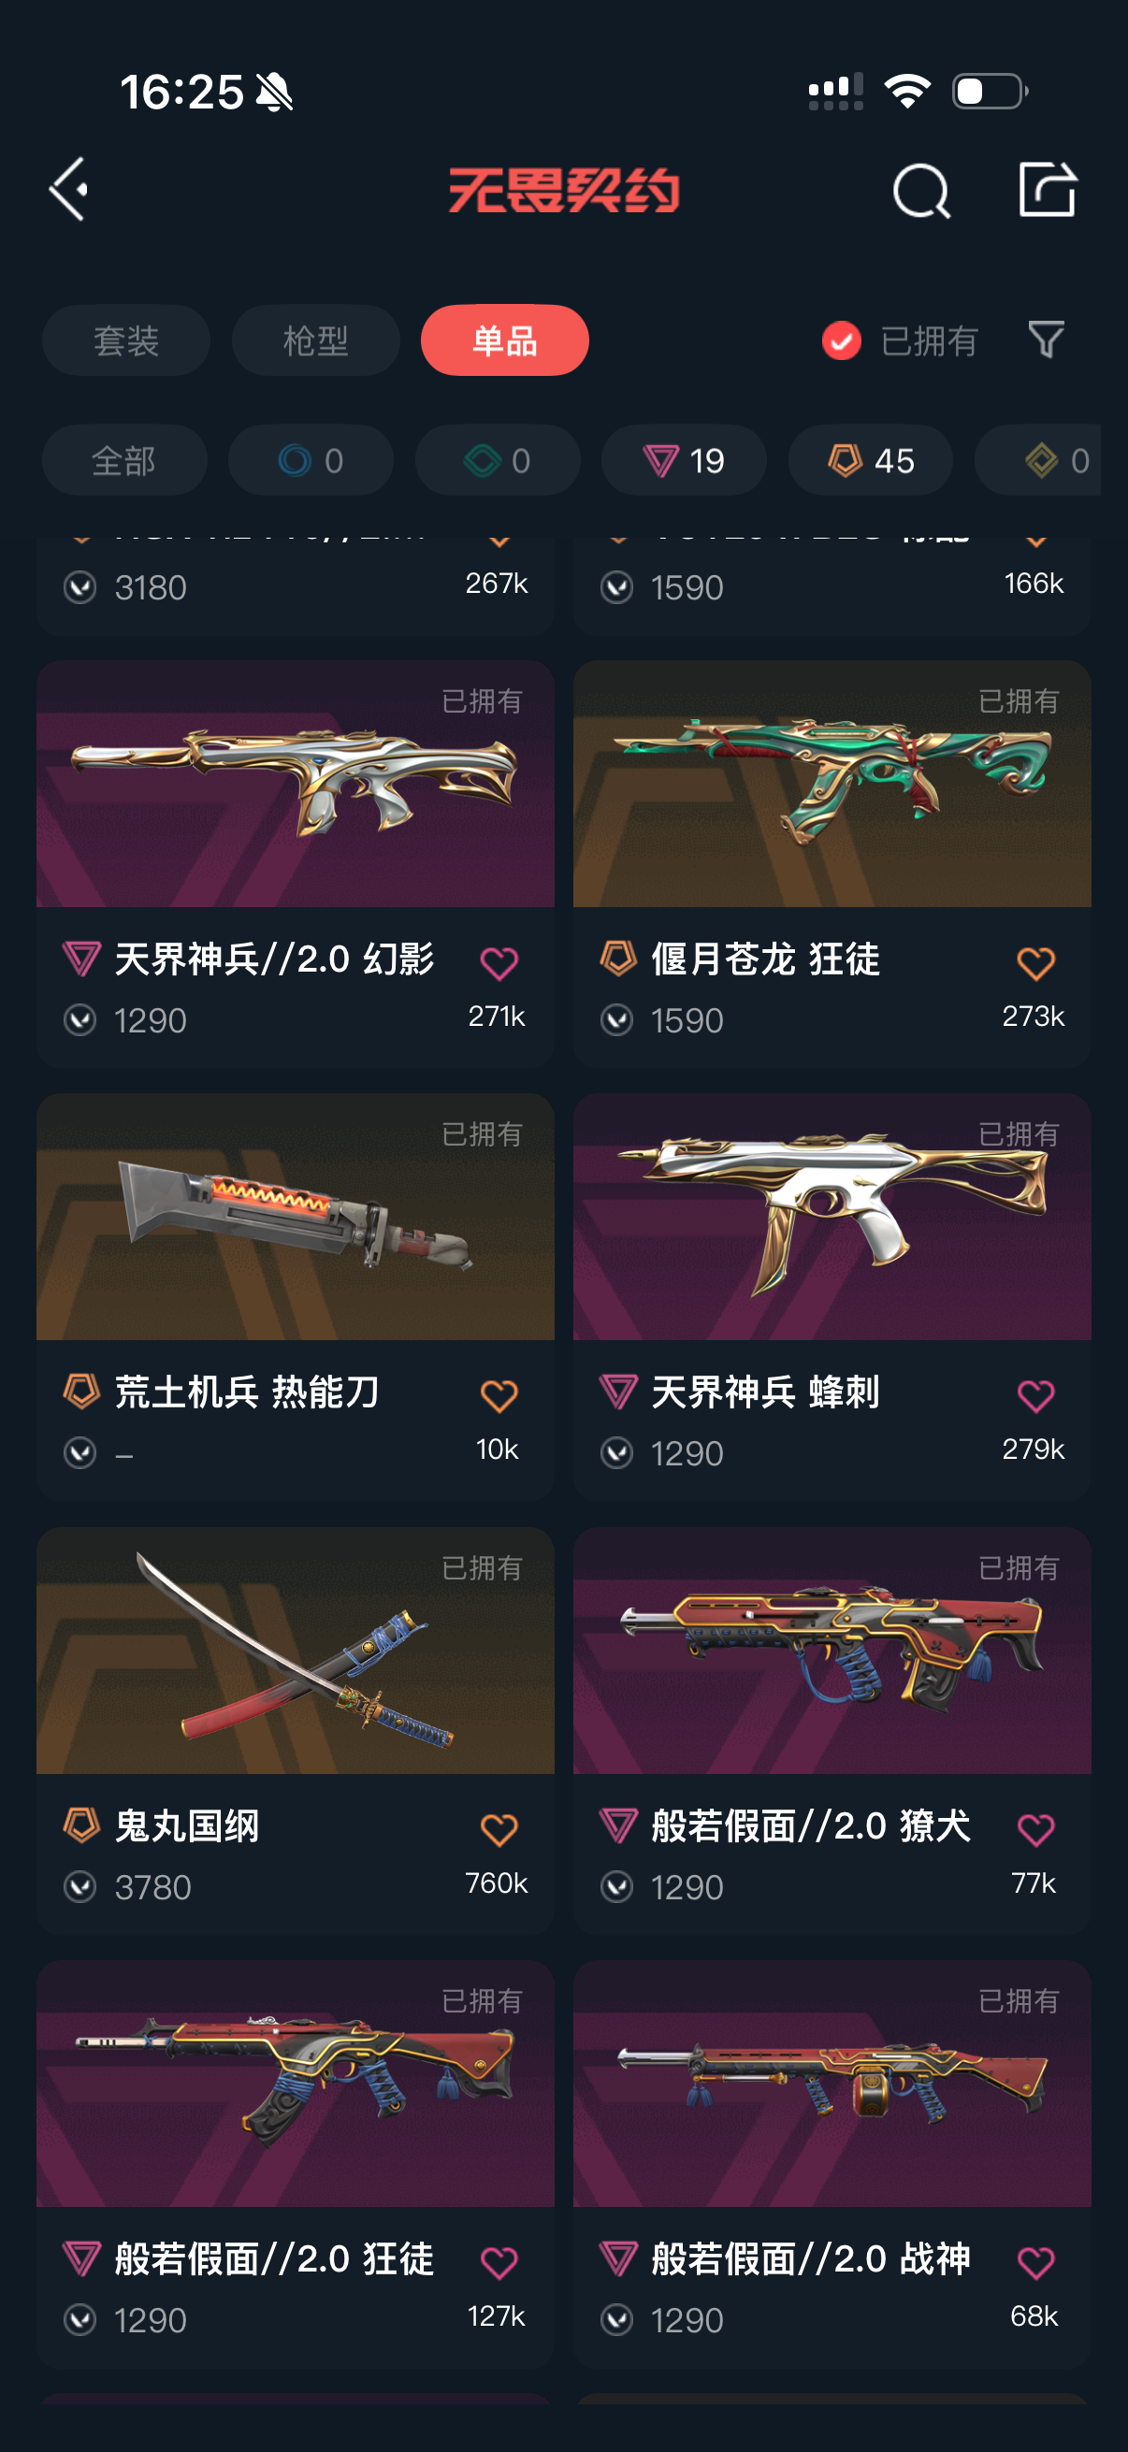Screen dimensions: 1128x2452
Task: Open the filter funnel icon
Action: 1045,339
